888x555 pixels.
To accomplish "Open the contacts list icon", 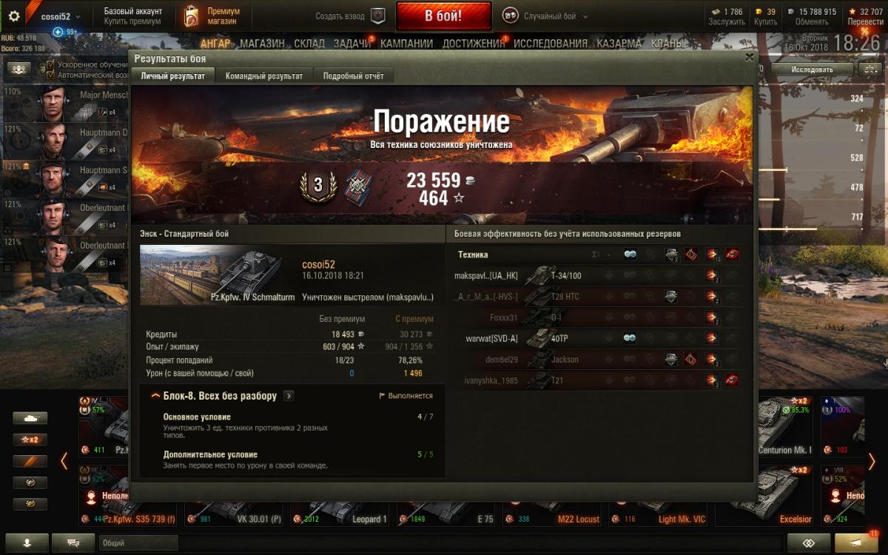I will 27,542.
